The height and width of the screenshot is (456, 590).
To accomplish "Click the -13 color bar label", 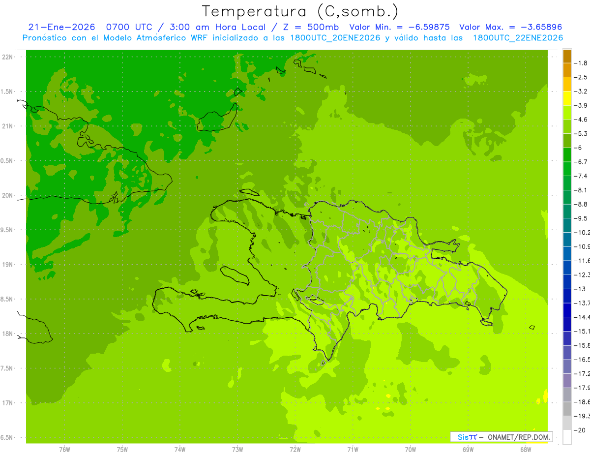I will (x=580, y=289).
